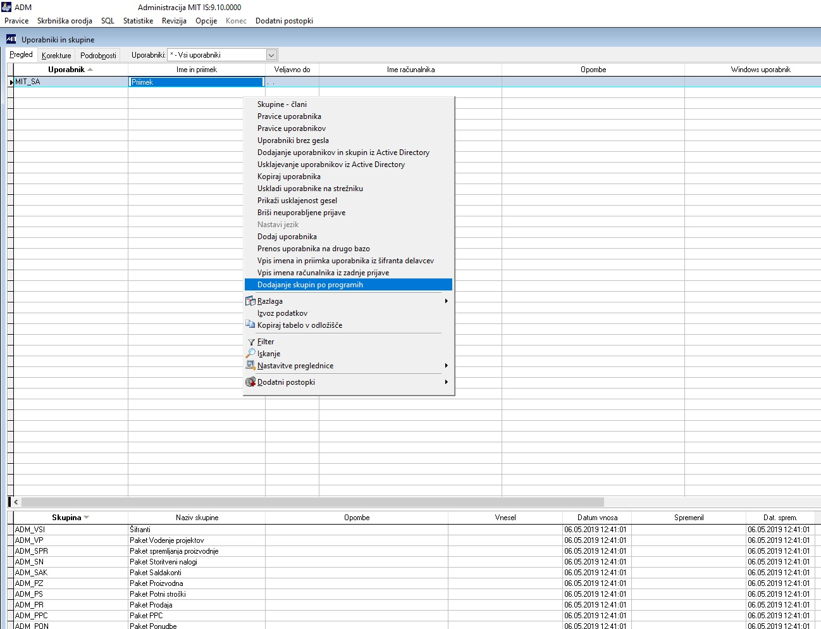Click the MIT icon beside Uporabniki in skupine

(11, 39)
